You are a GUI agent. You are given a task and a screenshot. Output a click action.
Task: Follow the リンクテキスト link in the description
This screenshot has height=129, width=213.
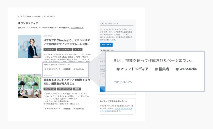click(x=77, y=28)
